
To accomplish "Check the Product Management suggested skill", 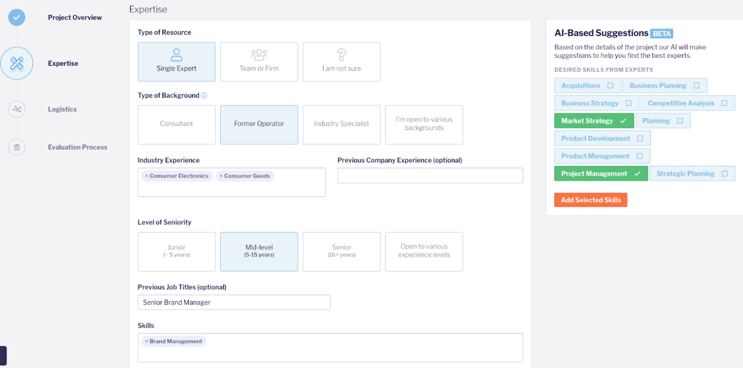I will 602,156.
